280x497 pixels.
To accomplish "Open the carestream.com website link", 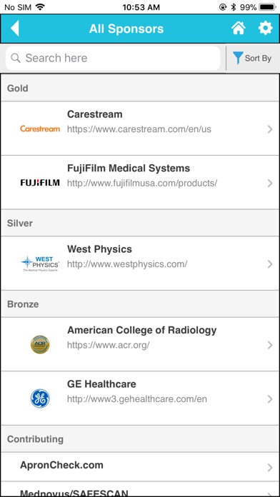I will tap(139, 129).
